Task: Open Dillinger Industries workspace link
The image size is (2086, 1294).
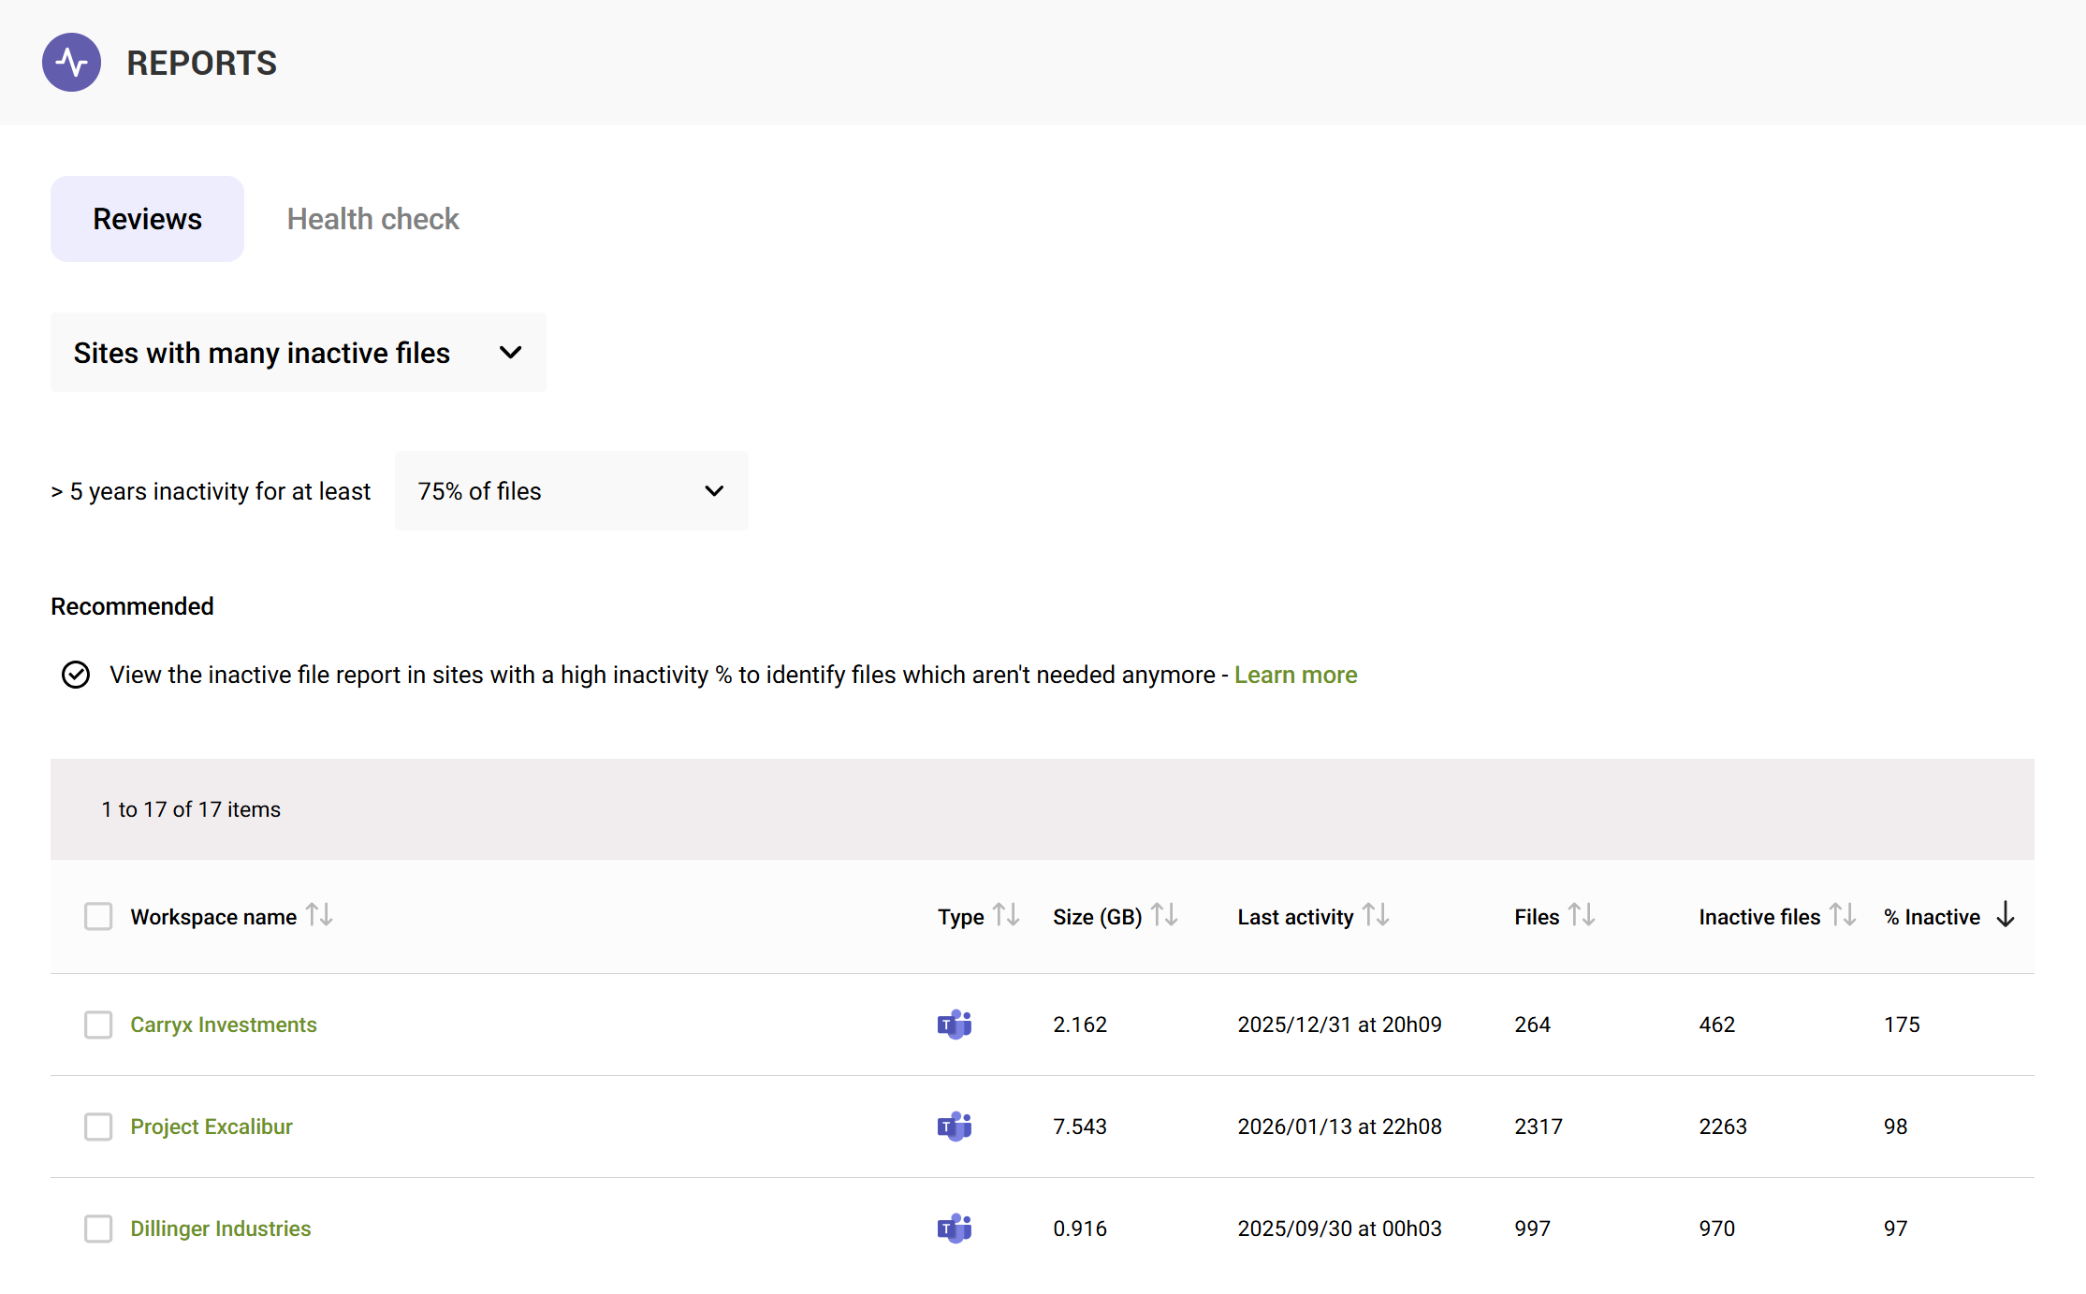Action: pos(220,1229)
